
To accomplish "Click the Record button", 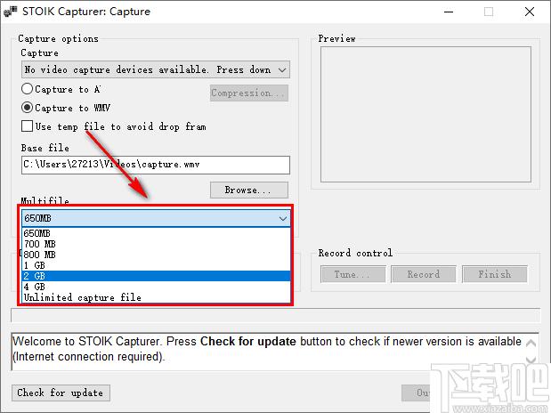I will tap(424, 274).
